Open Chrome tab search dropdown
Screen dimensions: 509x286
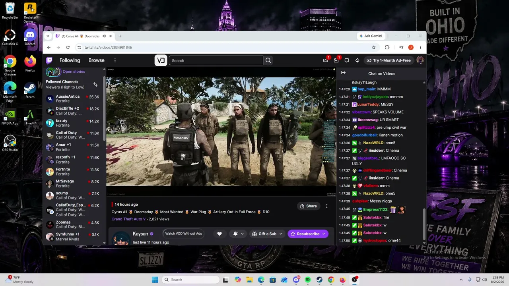point(48,36)
